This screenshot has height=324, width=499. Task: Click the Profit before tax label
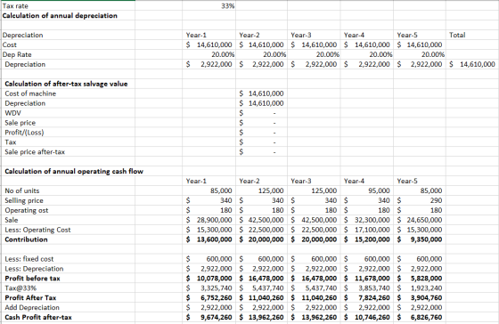pyautogui.click(x=32, y=279)
